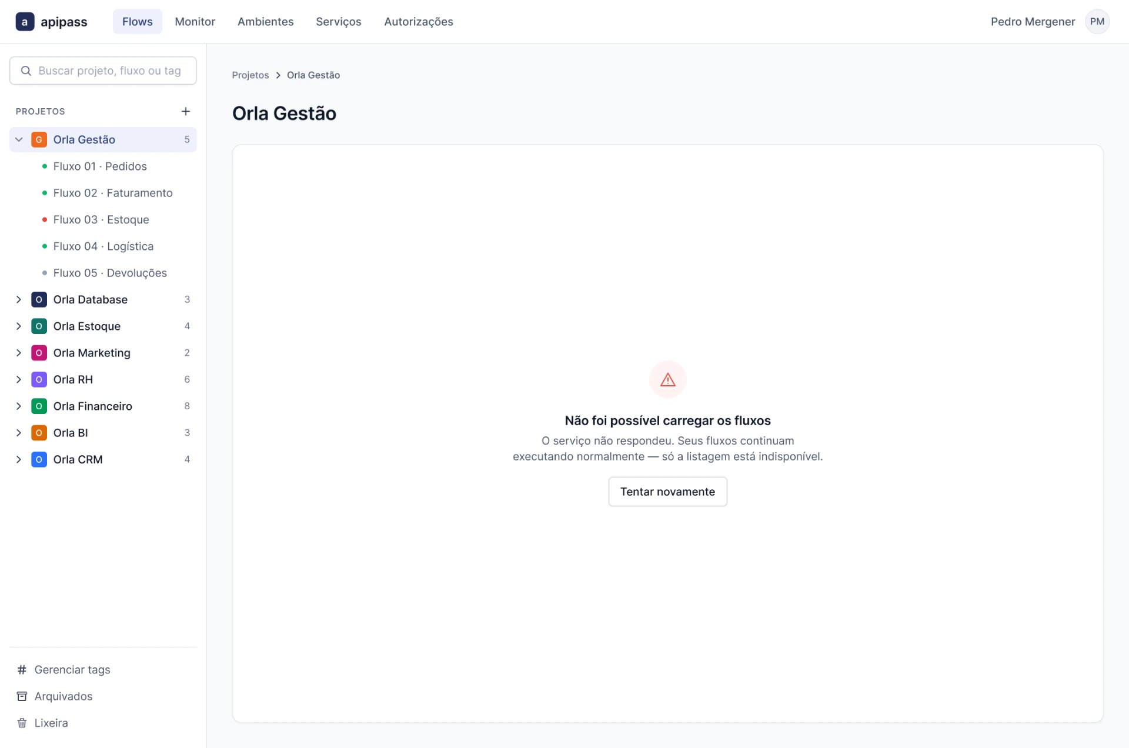Click the Orla Gestão orange project icon

39,139
